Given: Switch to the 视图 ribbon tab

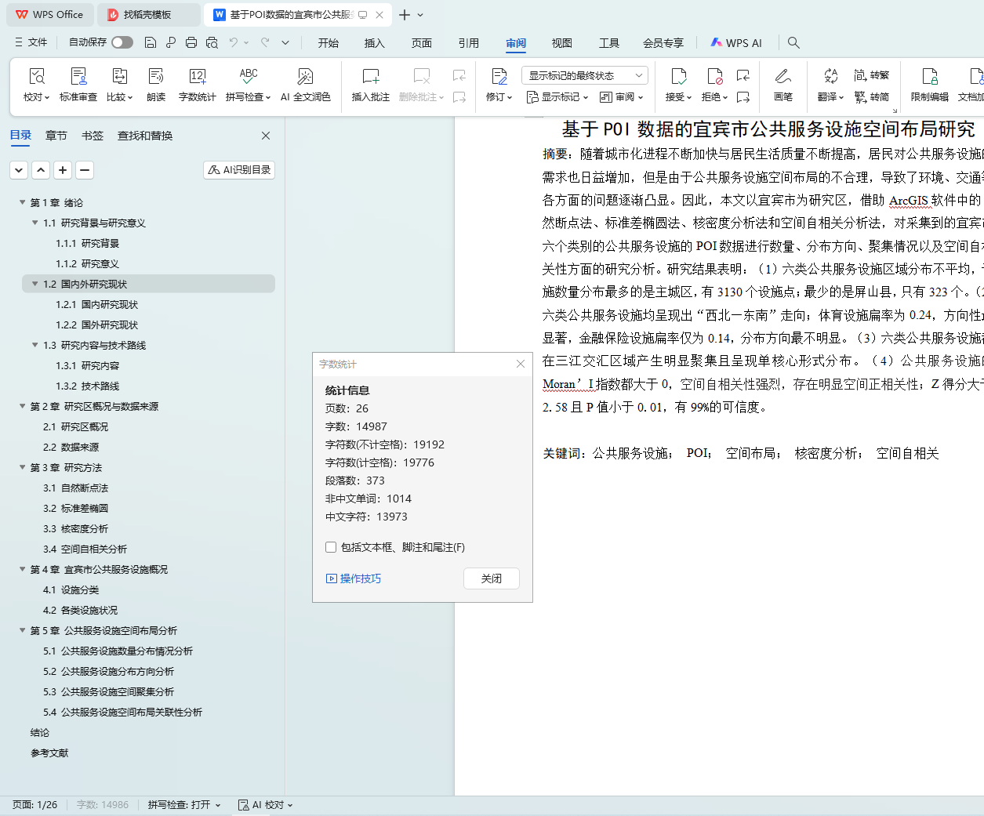Looking at the screenshot, I should click(x=561, y=43).
